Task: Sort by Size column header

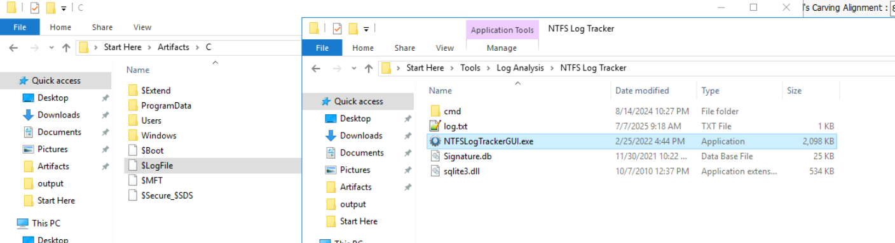Action: click(x=794, y=91)
